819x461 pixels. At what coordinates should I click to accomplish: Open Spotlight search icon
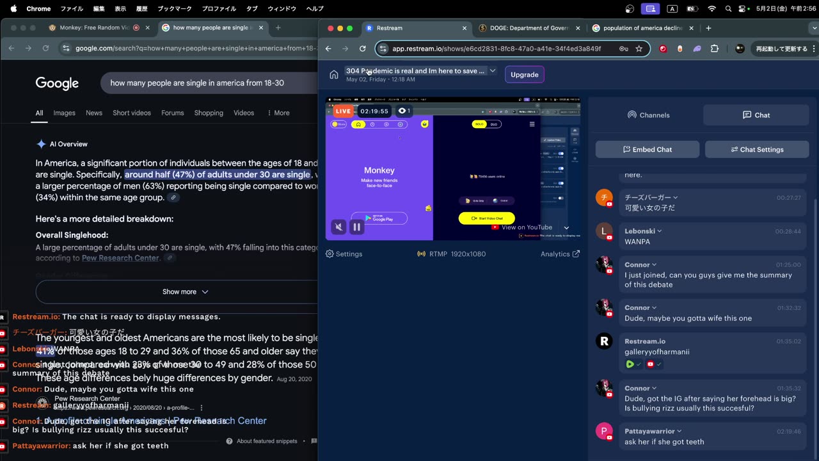728,9
